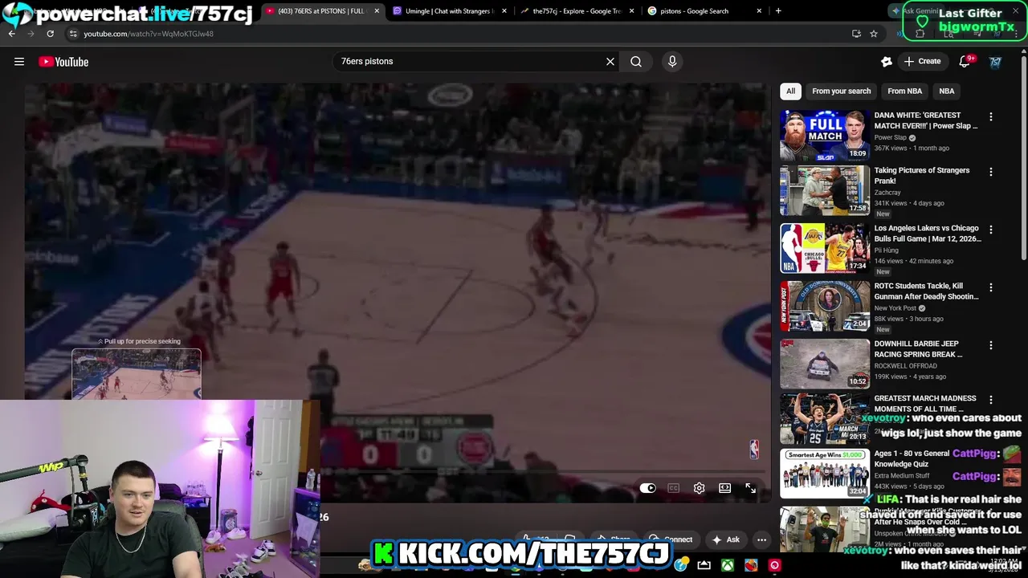The image size is (1028, 578).
Task: Clear the search box with the X
Action: coord(610,61)
